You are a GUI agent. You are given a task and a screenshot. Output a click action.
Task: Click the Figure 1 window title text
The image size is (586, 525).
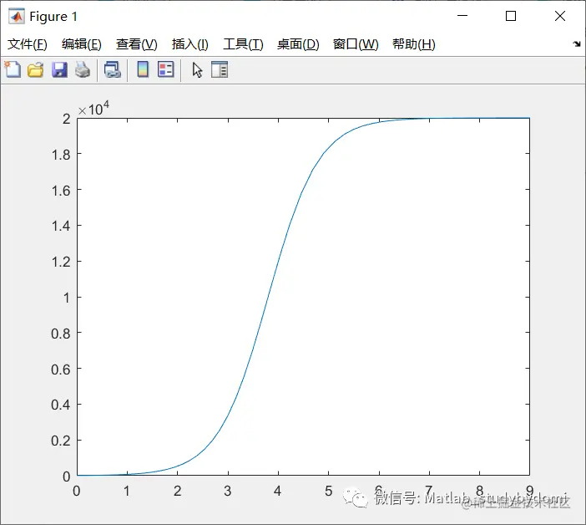[53, 17]
